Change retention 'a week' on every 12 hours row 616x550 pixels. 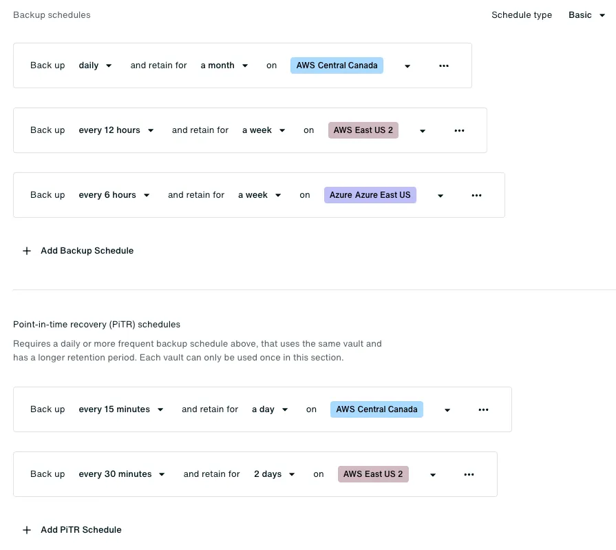click(263, 130)
